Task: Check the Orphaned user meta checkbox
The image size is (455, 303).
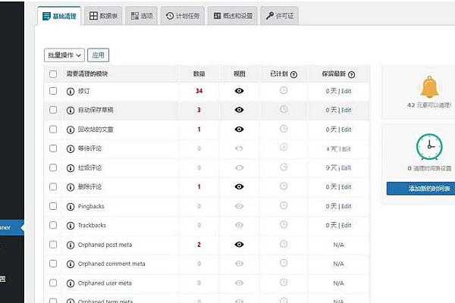Action: pyautogui.click(x=53, y=283)
